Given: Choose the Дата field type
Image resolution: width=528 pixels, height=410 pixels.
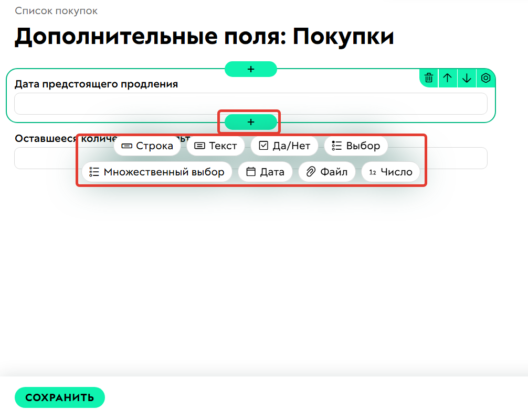Looking at the screenshot, I should [x=266, y=172].
